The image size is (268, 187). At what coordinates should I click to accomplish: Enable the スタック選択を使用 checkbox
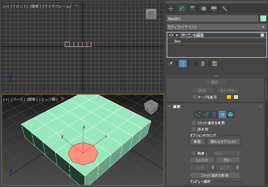(194, 123)
